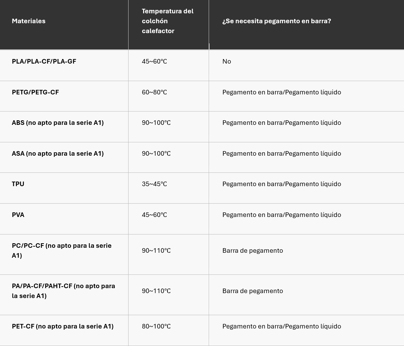
Task: Click the PC/PC-CF material cell
Action: pyautogui.click(x=61, y=250)
